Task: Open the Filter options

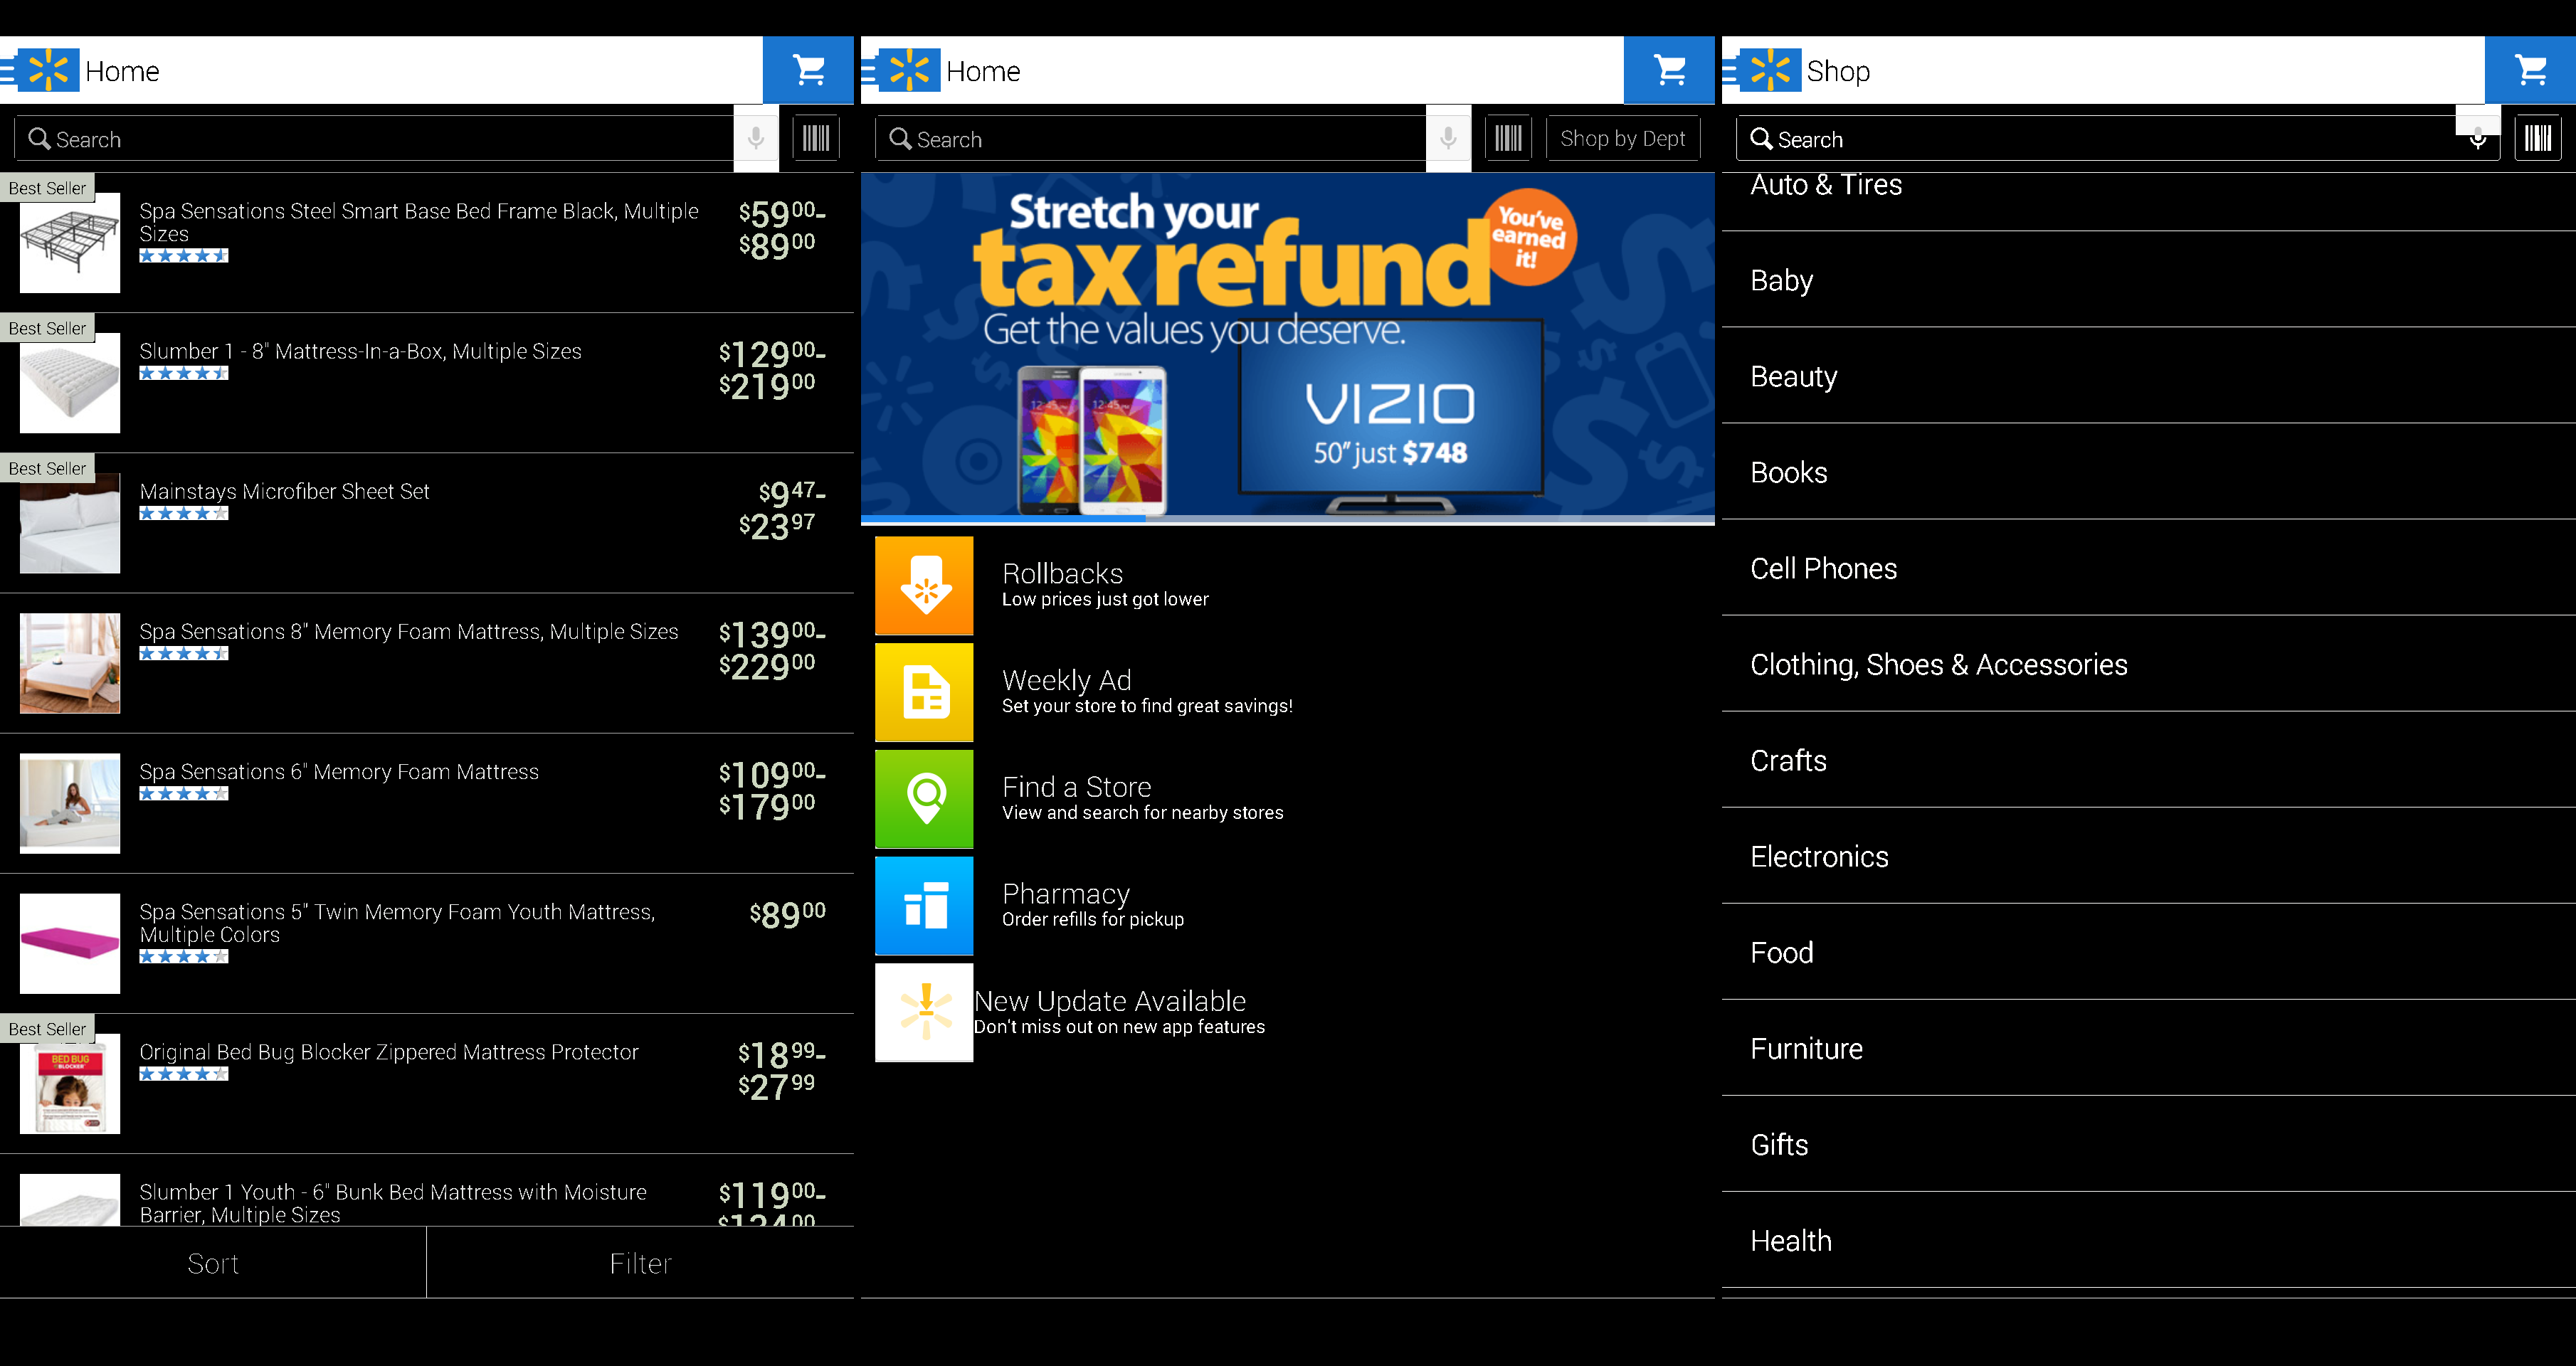Action: 640,1263
